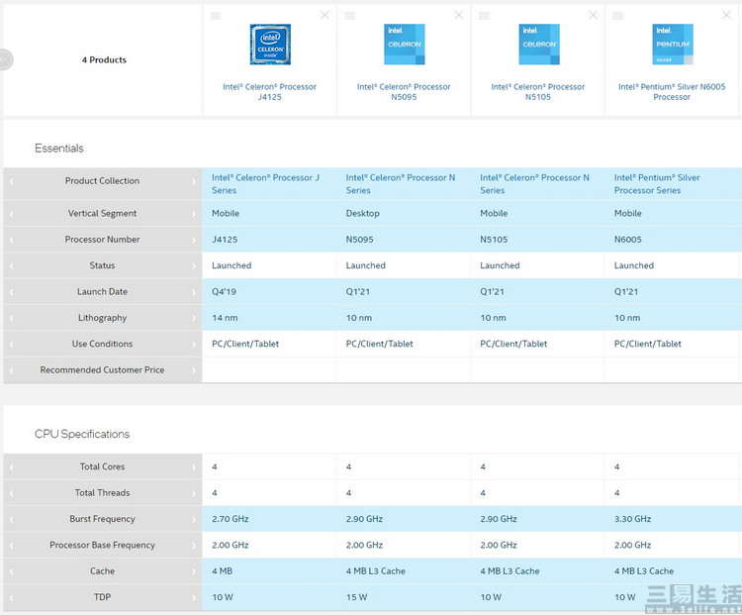Screen dimensions: 742x615
Task: Click reorder handle on N6005 column
Action: coord(617,16)
